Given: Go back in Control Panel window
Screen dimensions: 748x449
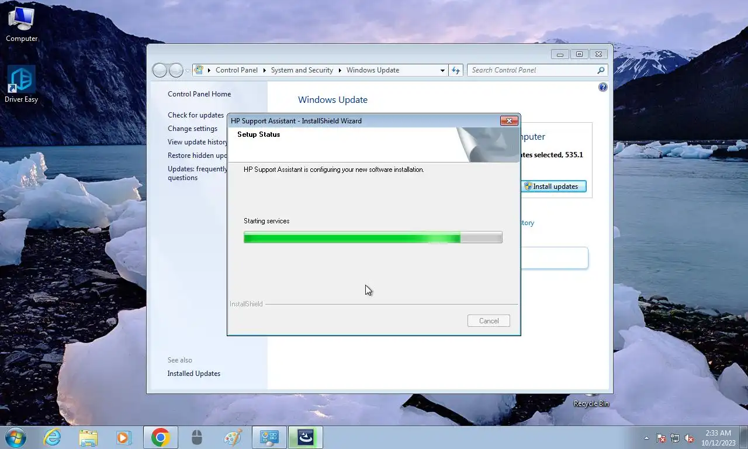Looking at the screenshot, I should click(x=160, y=70).
